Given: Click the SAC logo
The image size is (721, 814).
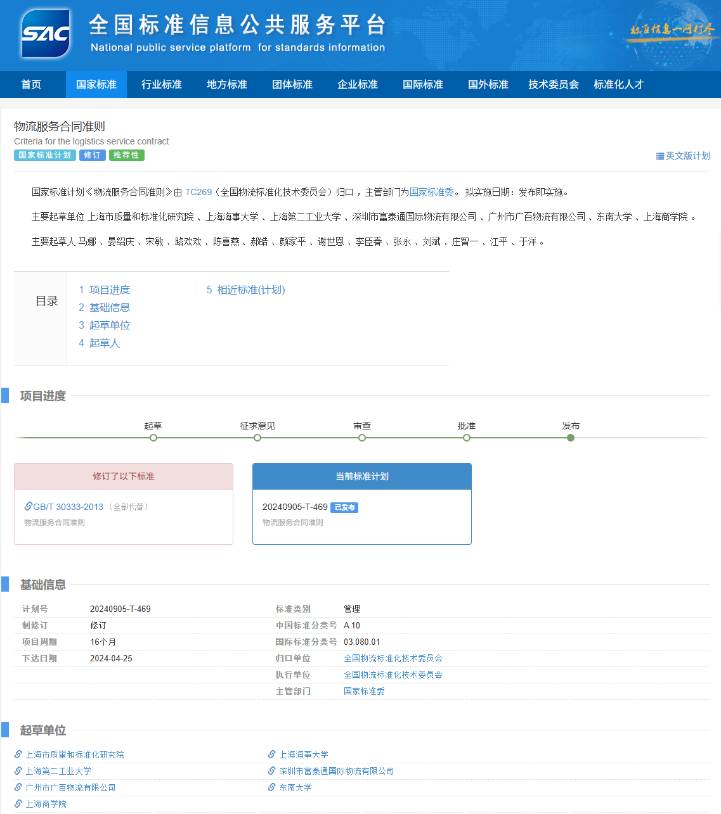Looking at the screenshot, I should [x=46, y=34].
